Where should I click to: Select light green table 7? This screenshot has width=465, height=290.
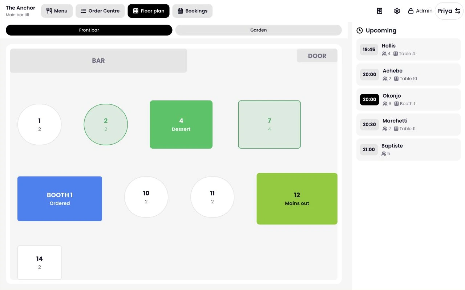[x=270, y=124]
